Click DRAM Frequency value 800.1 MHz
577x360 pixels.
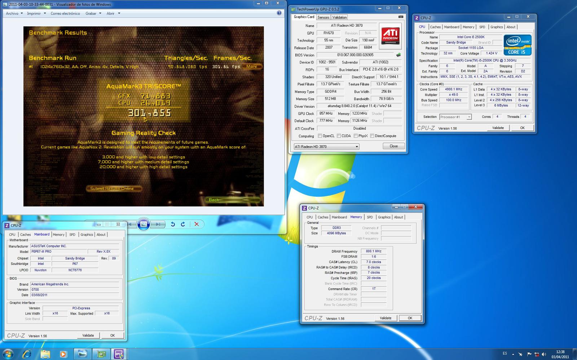coord(374,252)
